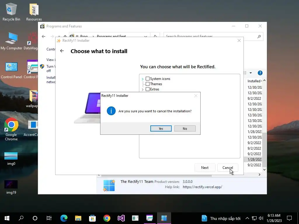Open the address bar history dropdown
The height and width of the screenshot is (224, 299).
coord(145,36)
